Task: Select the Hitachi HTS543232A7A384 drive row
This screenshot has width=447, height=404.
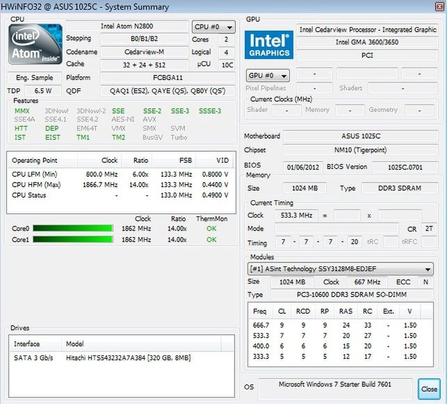Action: 122,358
